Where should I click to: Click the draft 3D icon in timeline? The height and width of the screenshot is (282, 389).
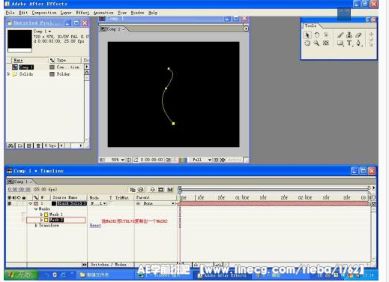(x=141, y=190)
